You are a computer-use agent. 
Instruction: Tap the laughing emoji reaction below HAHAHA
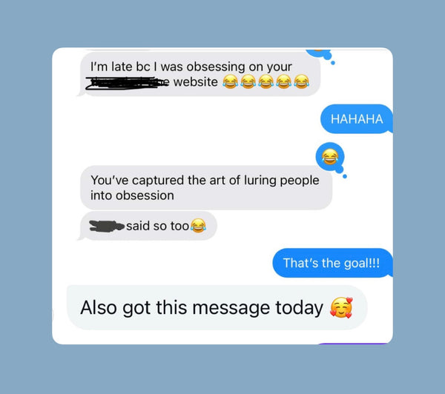(330, 157)
